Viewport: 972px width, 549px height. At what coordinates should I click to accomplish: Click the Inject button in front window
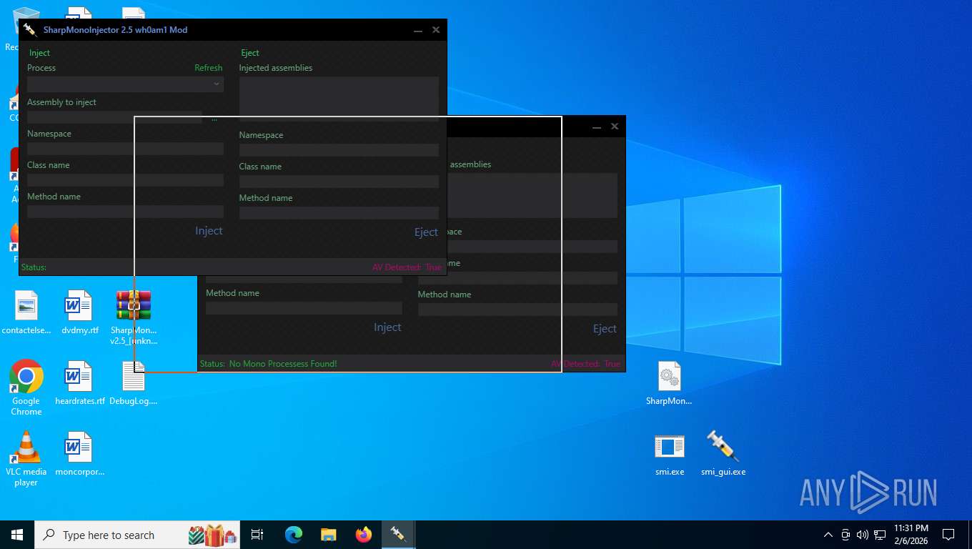click(209, 231)
